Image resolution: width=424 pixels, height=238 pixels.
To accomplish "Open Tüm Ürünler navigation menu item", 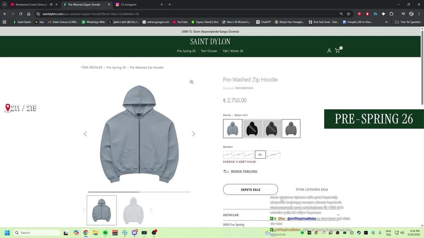I will pyautogui.click(x=209, y=51).
